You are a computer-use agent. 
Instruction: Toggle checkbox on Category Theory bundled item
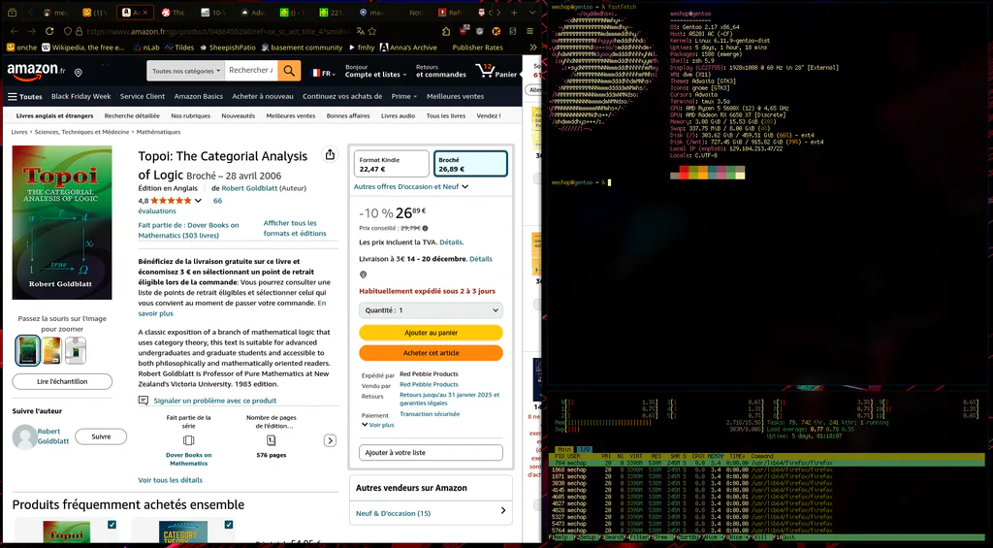click(x=229, y=525)
